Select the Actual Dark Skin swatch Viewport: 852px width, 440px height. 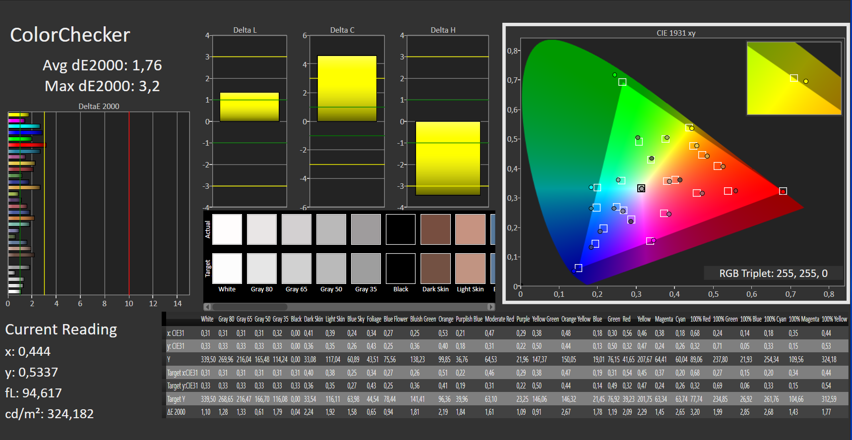435,229
